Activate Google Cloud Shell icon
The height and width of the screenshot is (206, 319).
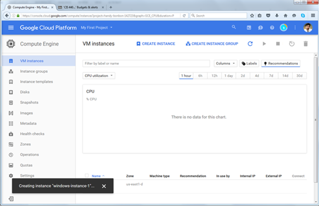[x=249, y=28]
